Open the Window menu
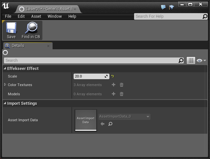 pyautogui.click(x=55, y=16)
